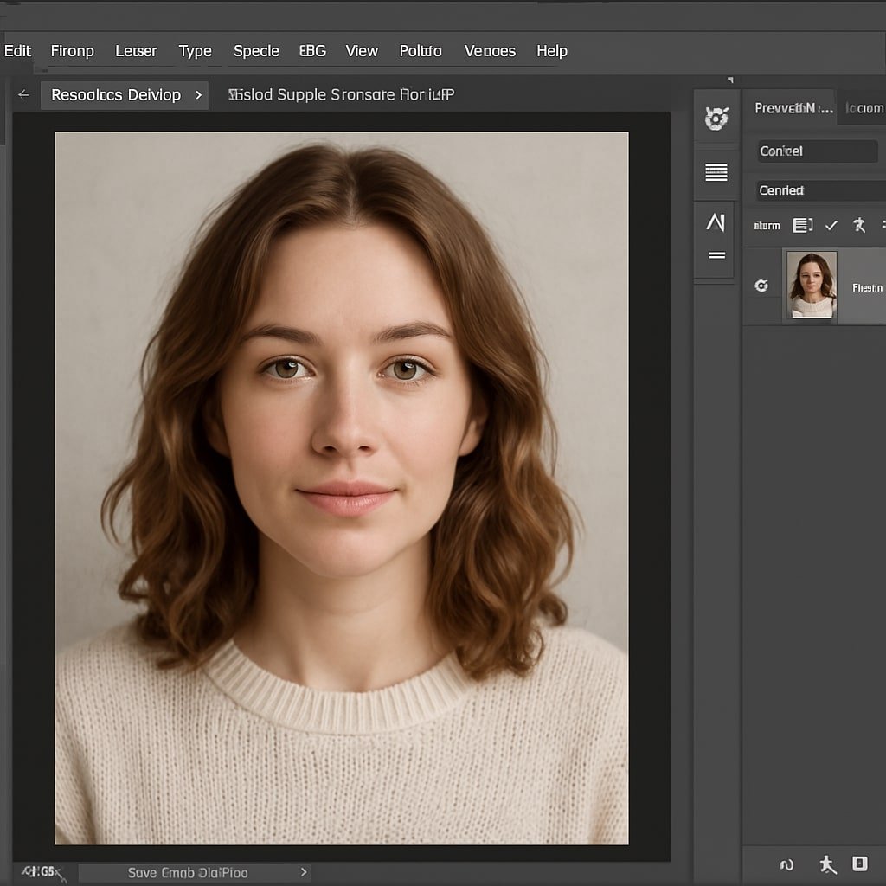The width and height of the screenshot is (886, 886).
Task: Open the Edit menu
Action: pos(17,51)
